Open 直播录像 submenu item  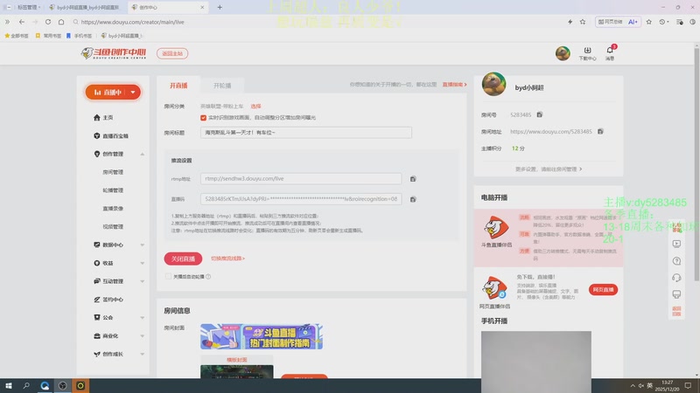[113, 209]
